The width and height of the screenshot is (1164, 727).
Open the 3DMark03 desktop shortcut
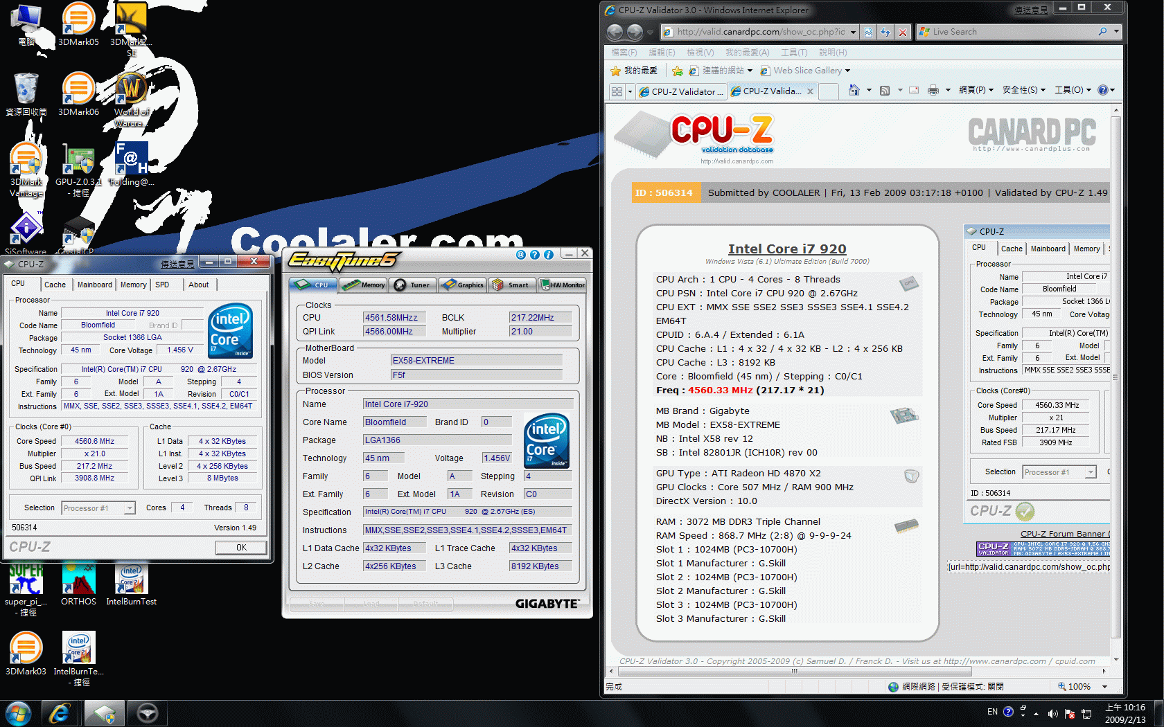click(x=26, y=654)
